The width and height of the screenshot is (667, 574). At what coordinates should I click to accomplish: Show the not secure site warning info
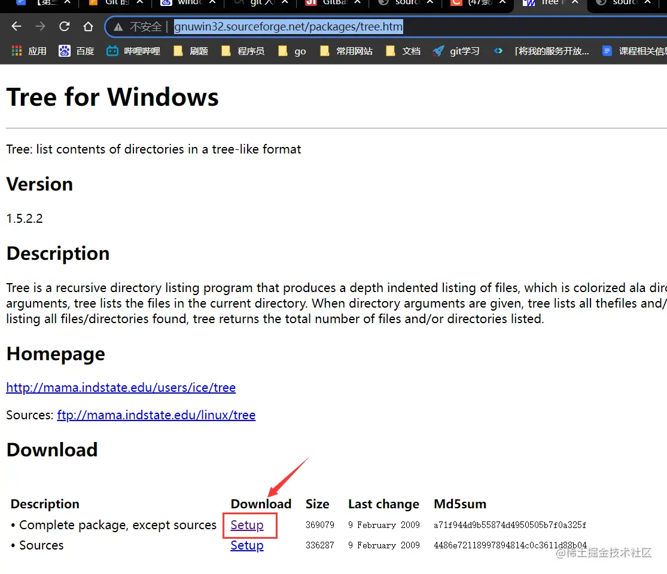click(x=138, y=27)
